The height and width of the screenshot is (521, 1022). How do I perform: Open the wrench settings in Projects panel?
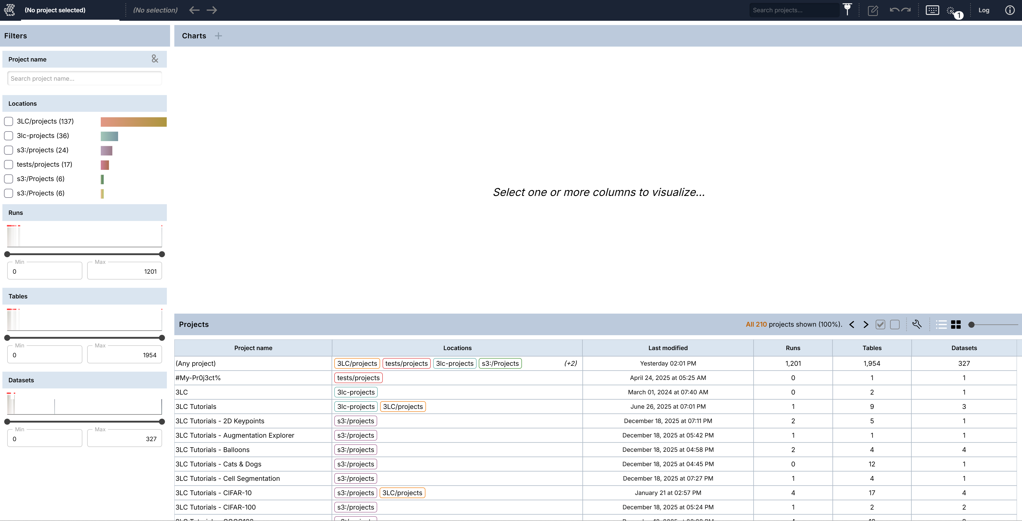pos(916,324)
